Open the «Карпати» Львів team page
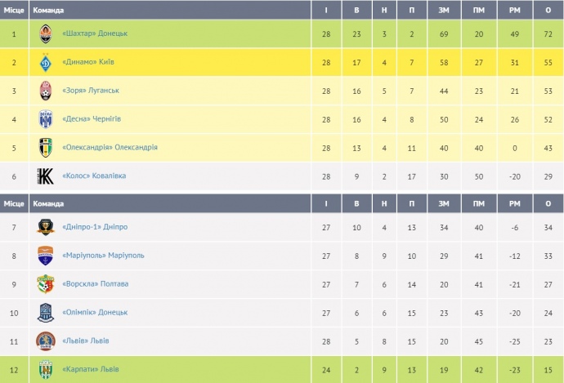The width and height of the screenshot is (564, 383). click(90, 369)
